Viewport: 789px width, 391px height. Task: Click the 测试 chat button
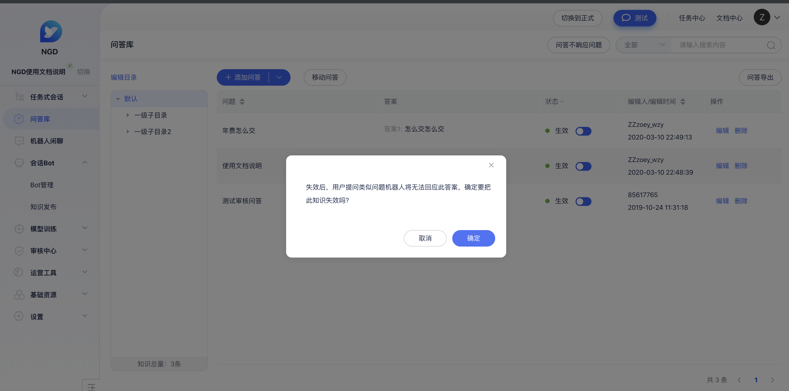[x=635, y=18]
